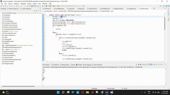Screen dimensions: 170x95
Task: Toggle Scroll Lock in Console toolbar
Action: (145, 64)
